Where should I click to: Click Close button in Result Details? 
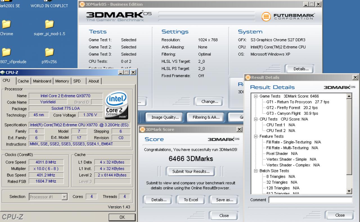(x=340, y=215)
